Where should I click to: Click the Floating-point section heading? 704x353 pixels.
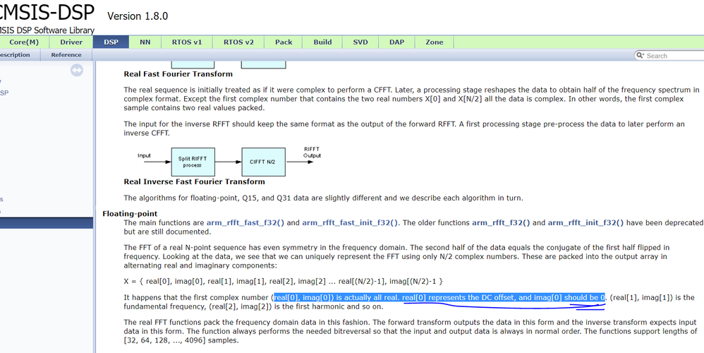[x=130, y=214]
